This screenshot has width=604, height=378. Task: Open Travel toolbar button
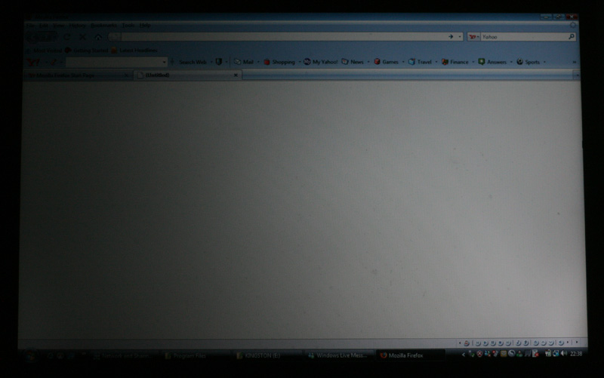pos(421,62)
